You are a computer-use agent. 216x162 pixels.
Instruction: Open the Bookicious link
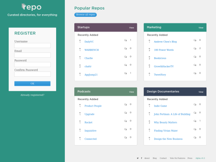[160, 58]
